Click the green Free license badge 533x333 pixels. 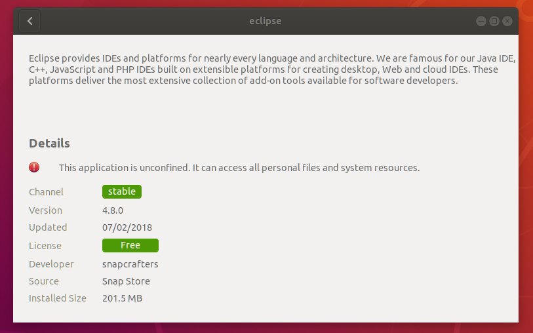point(130,245)
